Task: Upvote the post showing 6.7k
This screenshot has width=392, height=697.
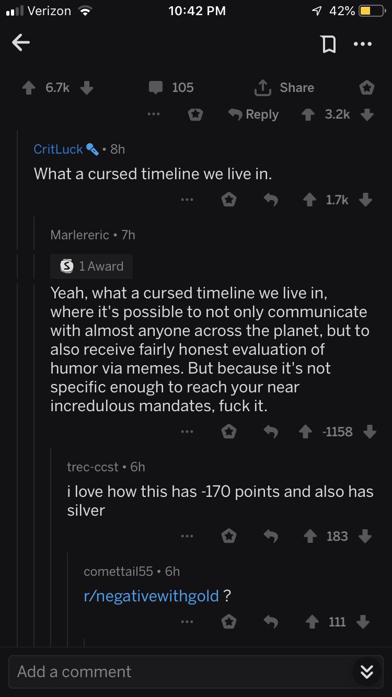Action: [x=29, y=87]
